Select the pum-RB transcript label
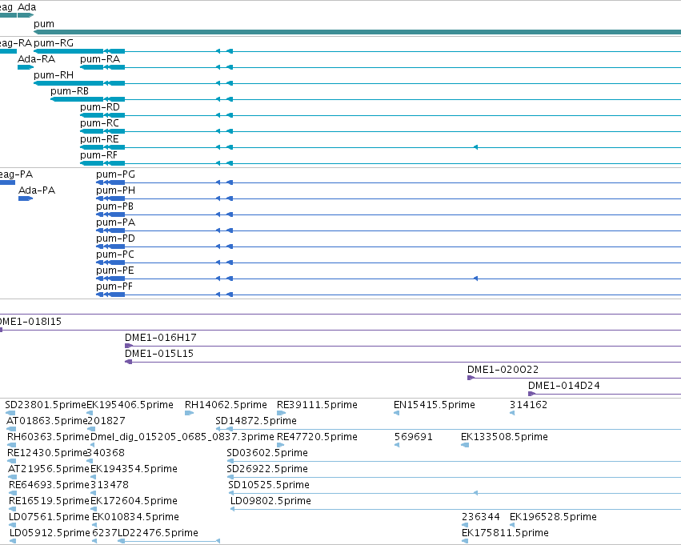The height and width of the screenshot is (545, 681). coord(70,91)
